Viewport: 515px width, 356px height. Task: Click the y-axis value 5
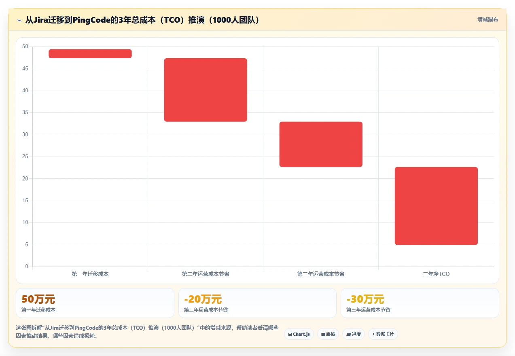[27, 245]
